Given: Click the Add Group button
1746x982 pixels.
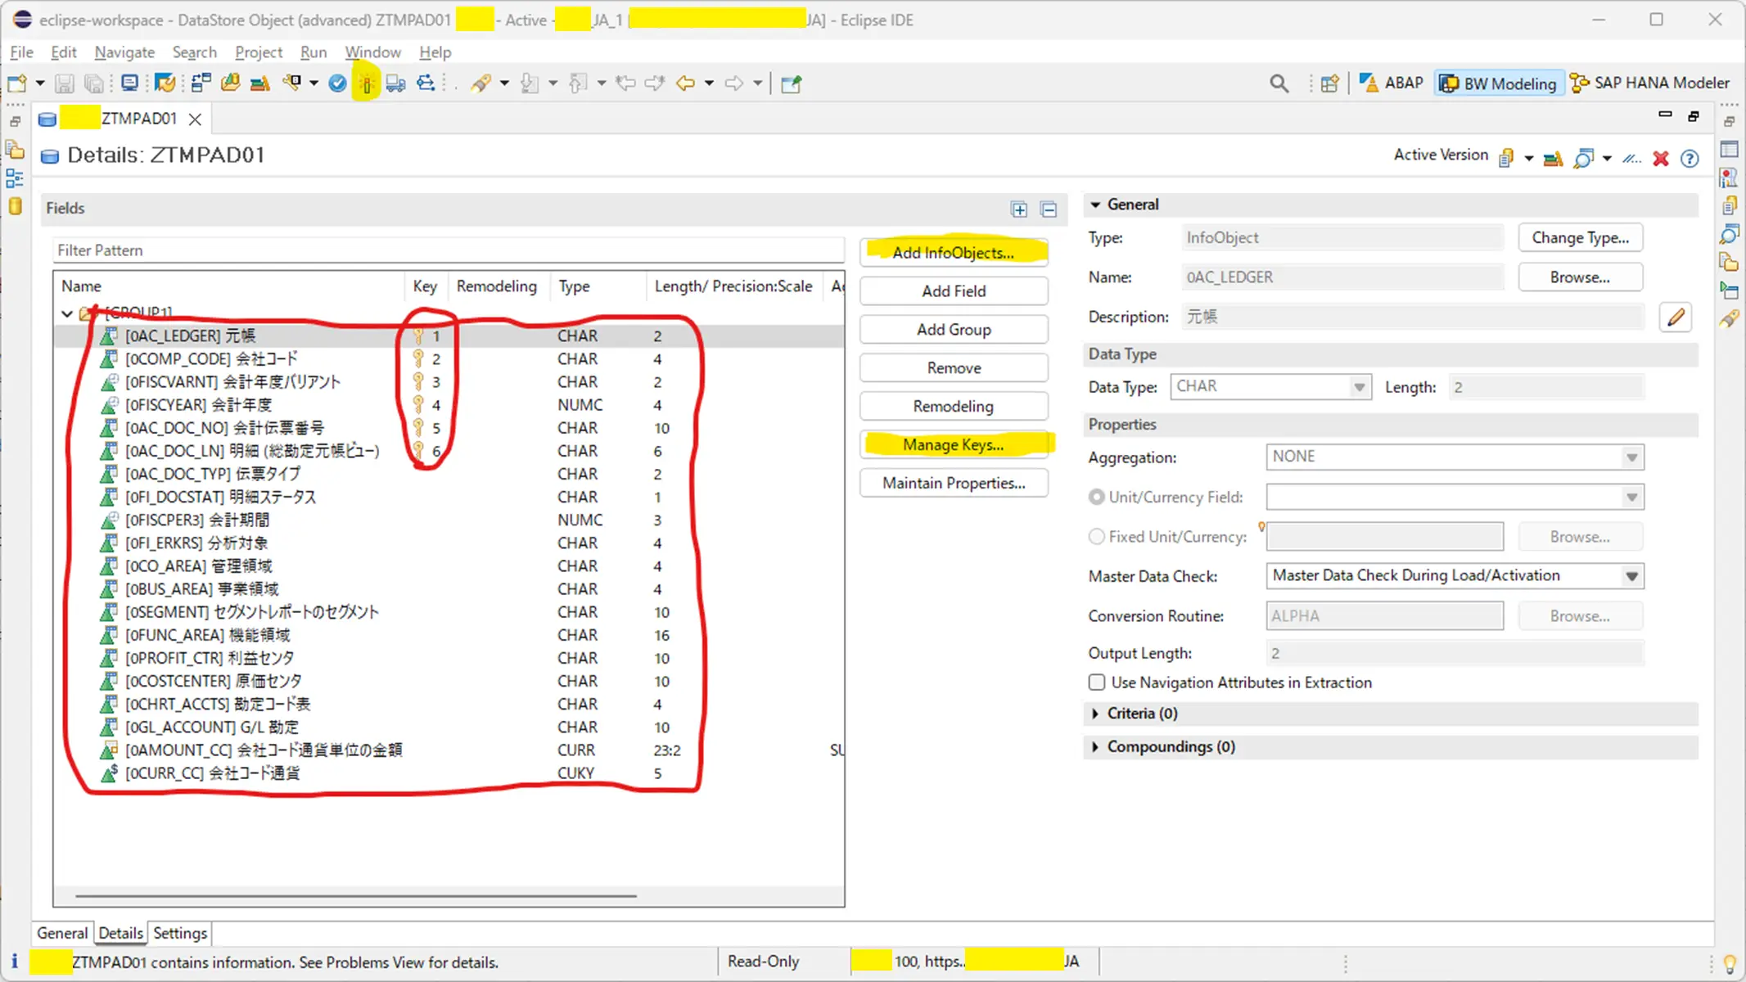Looking at the screenshot, I should (954, 330).
